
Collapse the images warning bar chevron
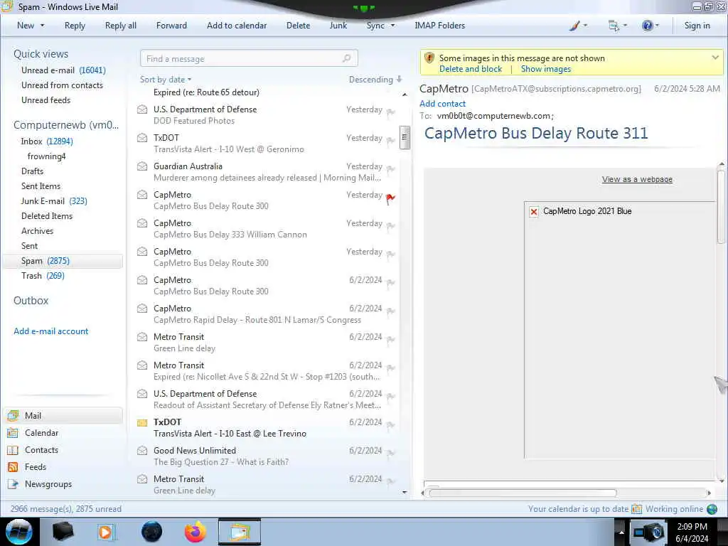[x=715, y=58]
